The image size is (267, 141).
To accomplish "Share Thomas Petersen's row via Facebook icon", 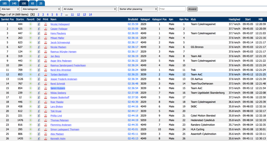I will click(39, 120).
